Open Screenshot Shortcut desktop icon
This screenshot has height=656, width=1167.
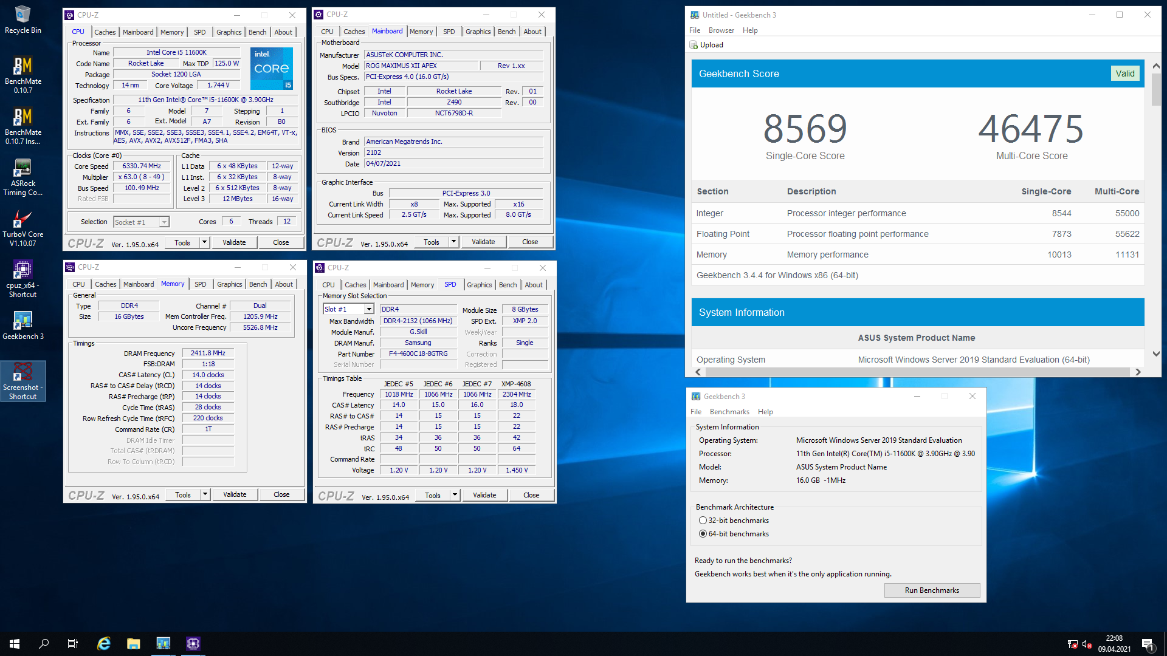23,381
